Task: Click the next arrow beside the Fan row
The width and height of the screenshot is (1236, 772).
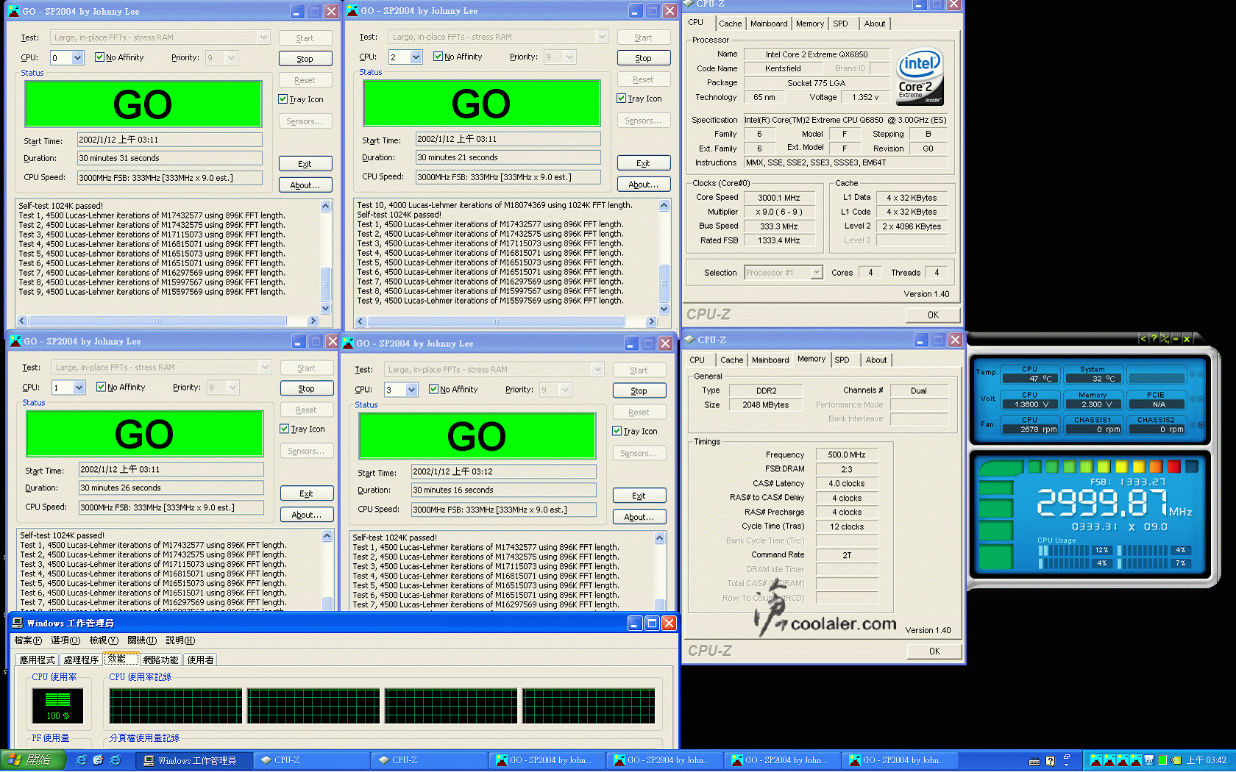Action: [x=1201, y=425]
